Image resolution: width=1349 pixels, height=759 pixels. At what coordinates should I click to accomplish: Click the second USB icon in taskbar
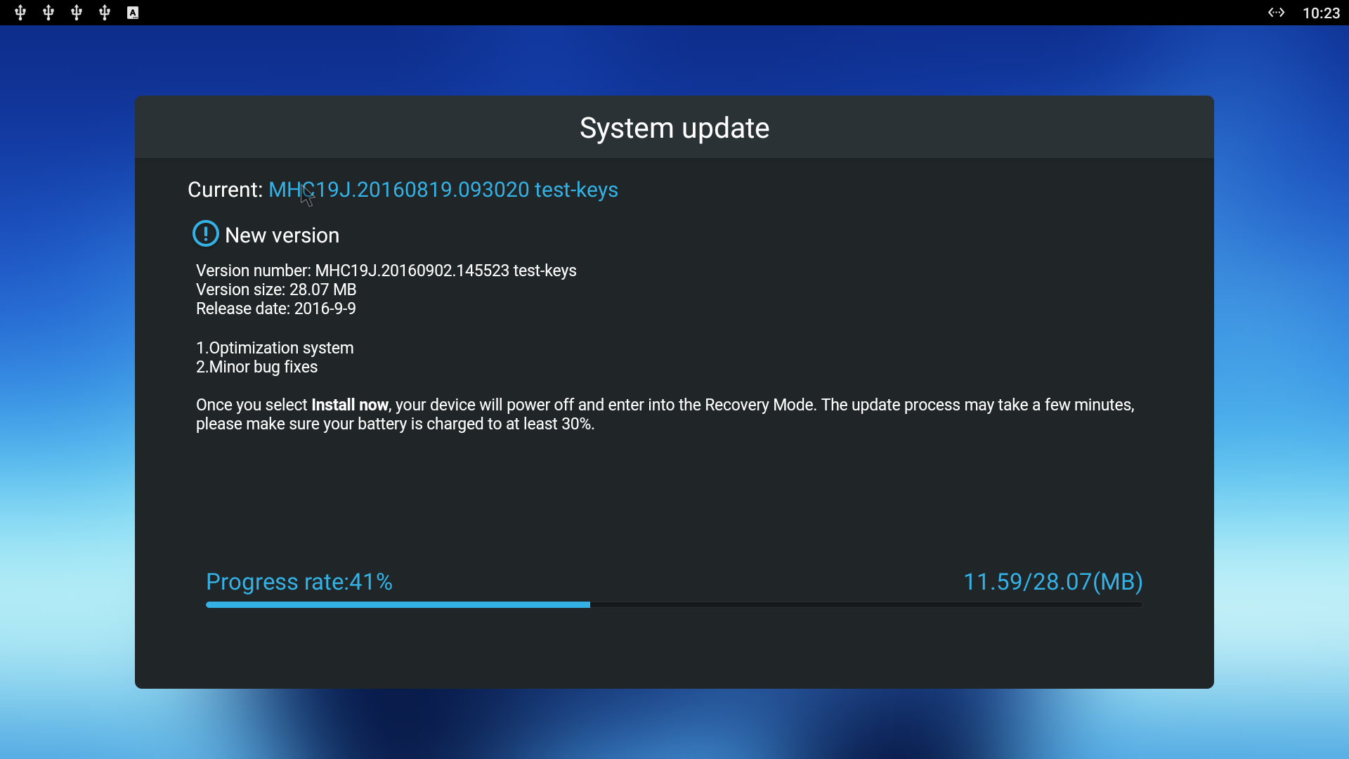point(46,11)
